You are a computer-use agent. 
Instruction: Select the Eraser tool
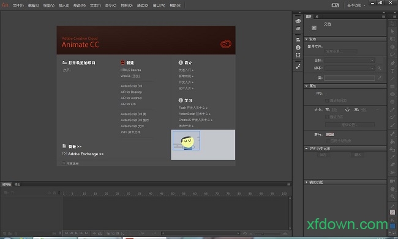point(392,164)
